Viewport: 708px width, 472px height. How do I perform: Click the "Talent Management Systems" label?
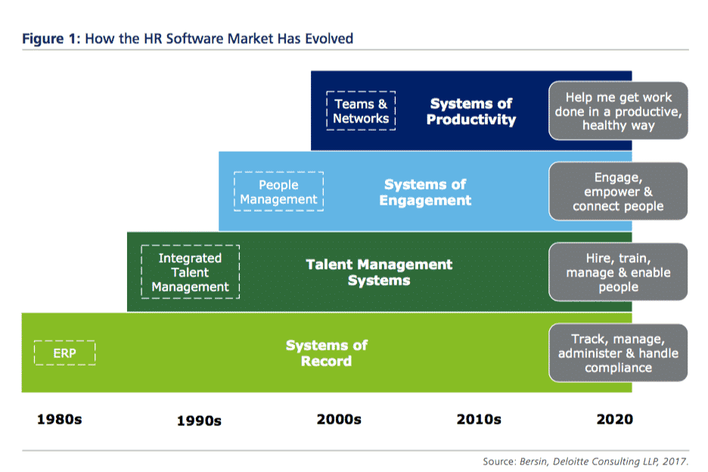pos(379,273)
